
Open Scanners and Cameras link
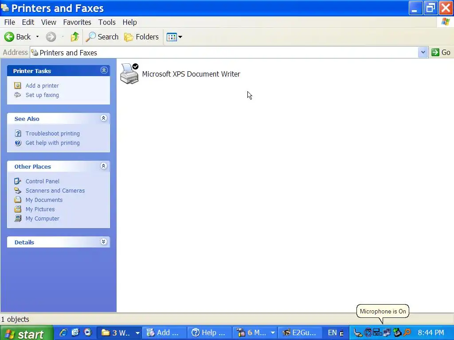(x=55, y=190)
